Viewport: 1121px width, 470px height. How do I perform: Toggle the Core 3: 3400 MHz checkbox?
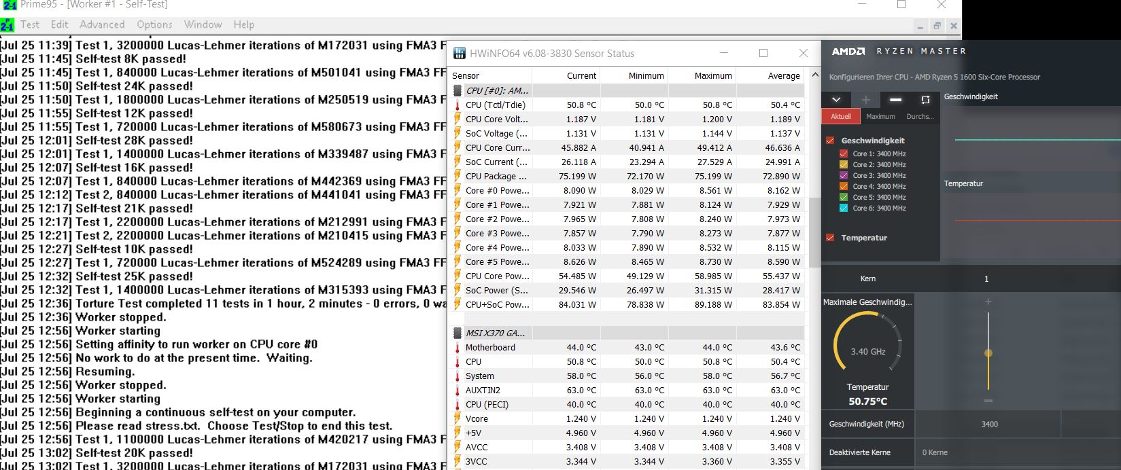click(x=844, y=175)
